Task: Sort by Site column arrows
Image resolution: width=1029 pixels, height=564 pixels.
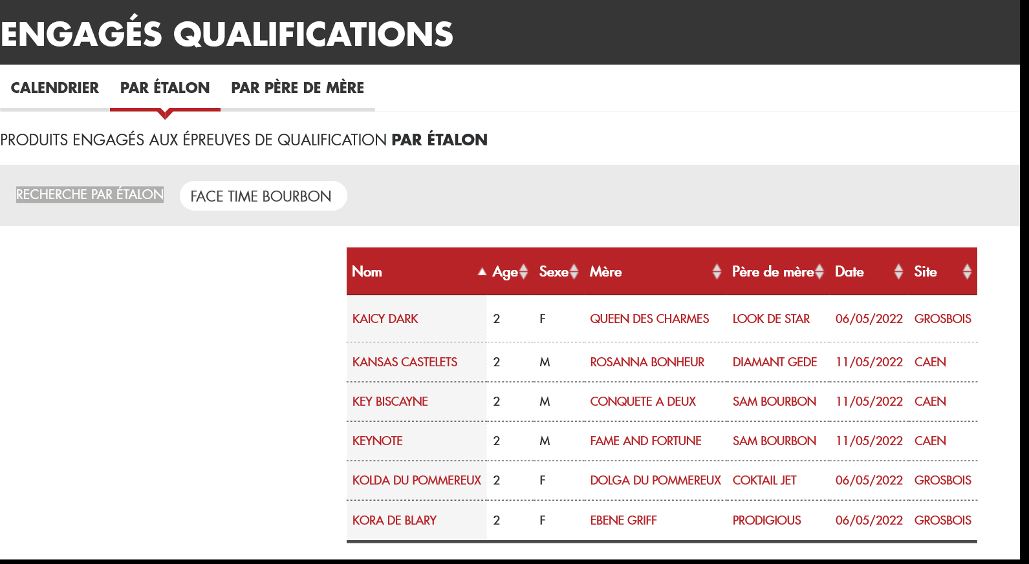Action: (967, 272)
